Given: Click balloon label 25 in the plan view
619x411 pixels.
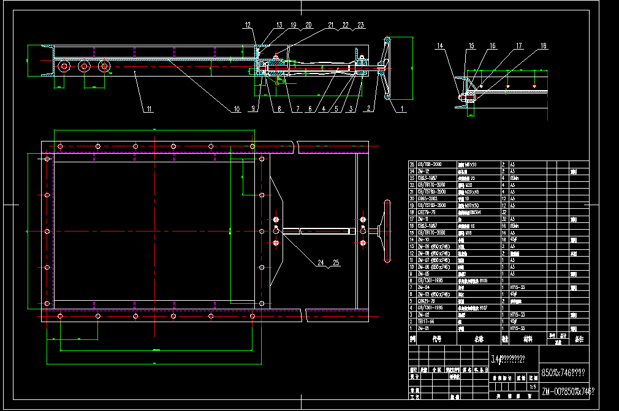Looking at the screenshot, I should [x=336, y=262].
